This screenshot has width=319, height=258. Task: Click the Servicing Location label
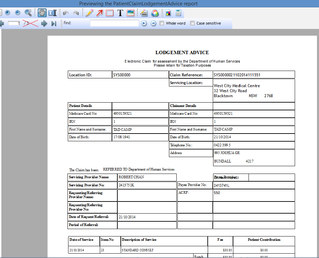click(186, 83)
